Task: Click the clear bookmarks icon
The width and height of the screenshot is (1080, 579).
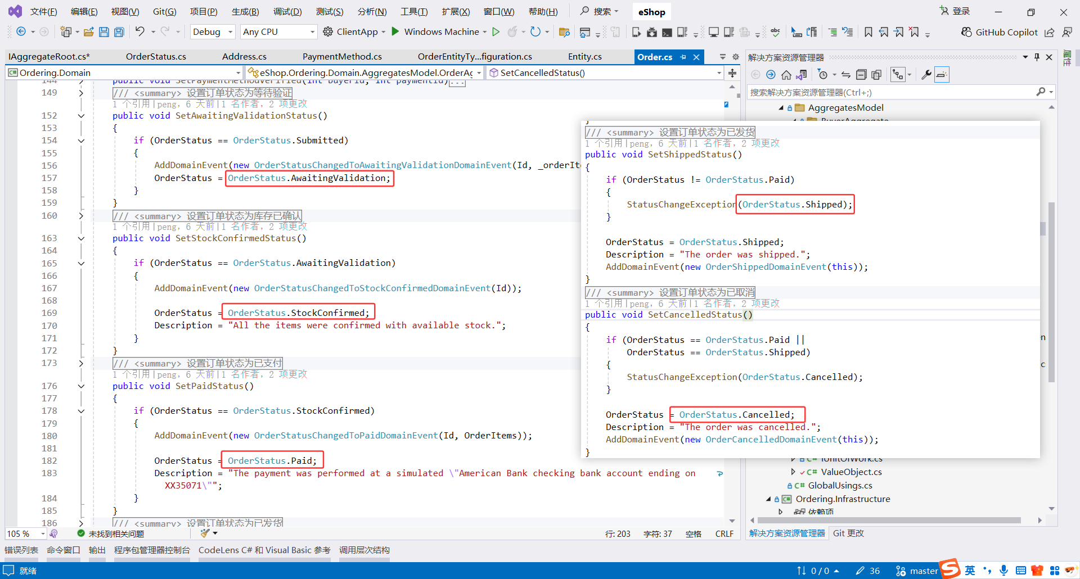Action: (915, 32)
